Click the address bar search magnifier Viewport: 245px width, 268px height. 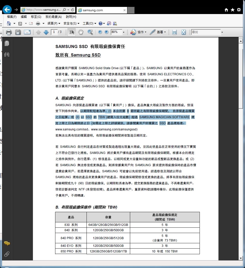tap(64, 10)
